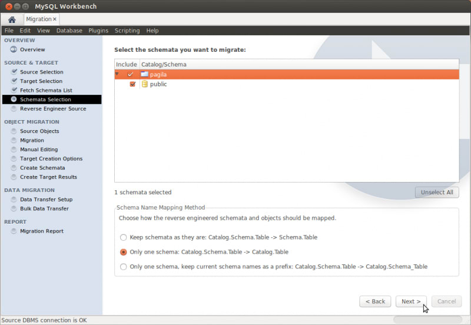Collapse the pagila catalog tree node
The height and width of the screenshot is (325, 471).
pyautogui.click(x=117, y=74)
